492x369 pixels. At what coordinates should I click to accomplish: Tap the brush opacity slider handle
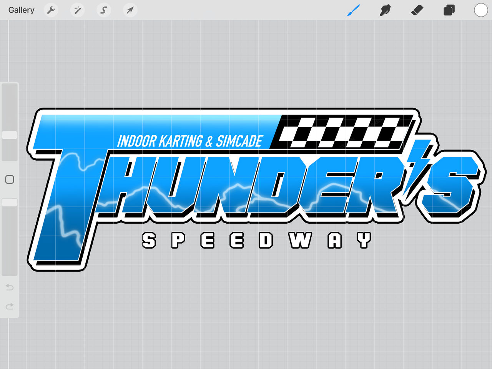tap(10, 202)
